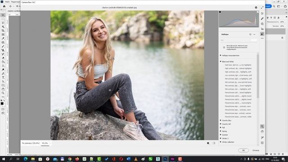The height and width of the screenshot is (162, 288).
Task: Toggle histogram shadow clipping warning
Action: tap(220, 12)
